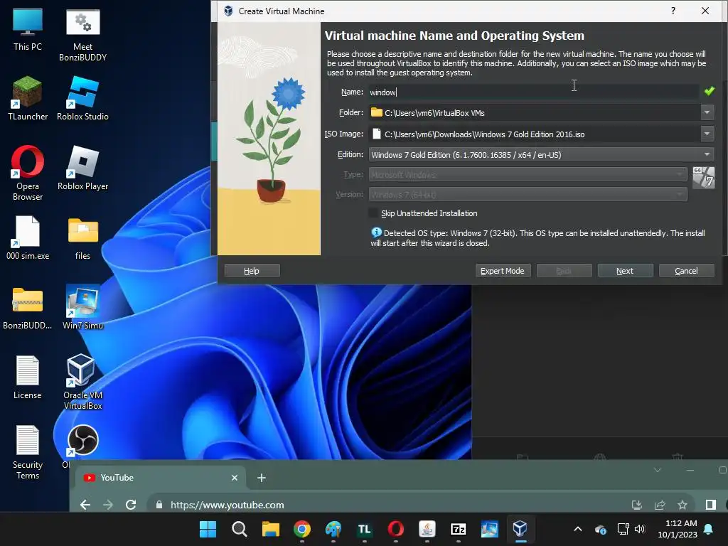
Task: Open the Win7 Simu desktop shortcut
Action: click(82, 307)
